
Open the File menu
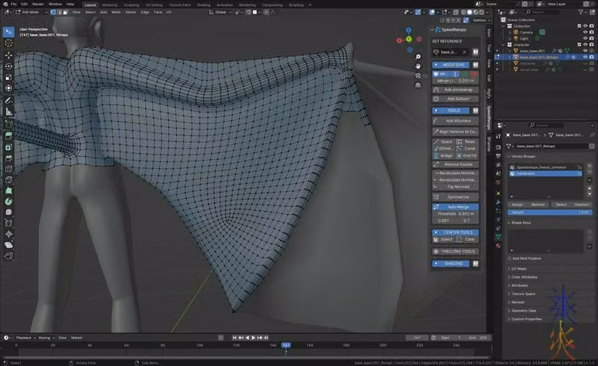pyautogui.click(x=13, y=4)
